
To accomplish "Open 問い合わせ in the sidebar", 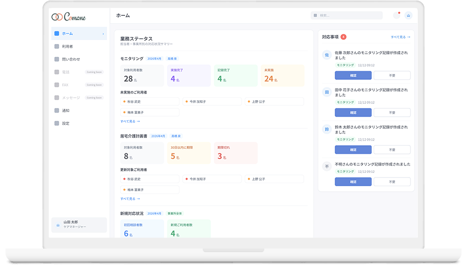I will pyautogui.click(x=79, y=59).
